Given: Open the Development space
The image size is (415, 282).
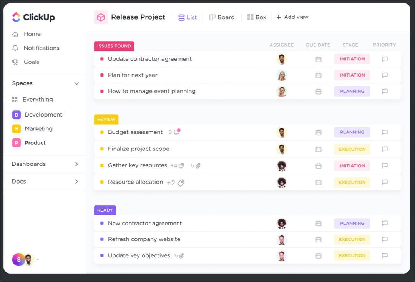Looking at the screenshot, I should point(37,115).
